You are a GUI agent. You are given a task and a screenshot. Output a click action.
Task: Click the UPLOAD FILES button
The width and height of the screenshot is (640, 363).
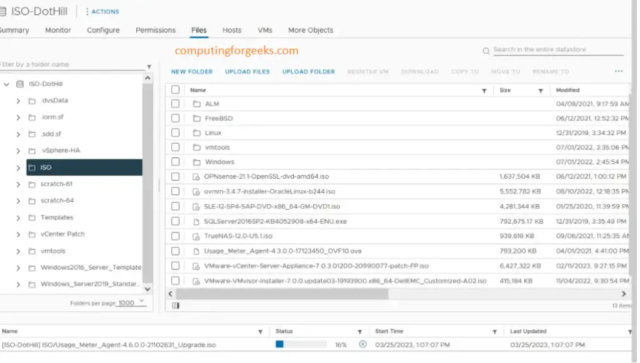247,72
